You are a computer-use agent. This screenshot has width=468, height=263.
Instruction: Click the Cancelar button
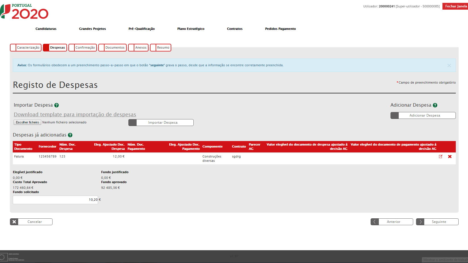point(31,222)
